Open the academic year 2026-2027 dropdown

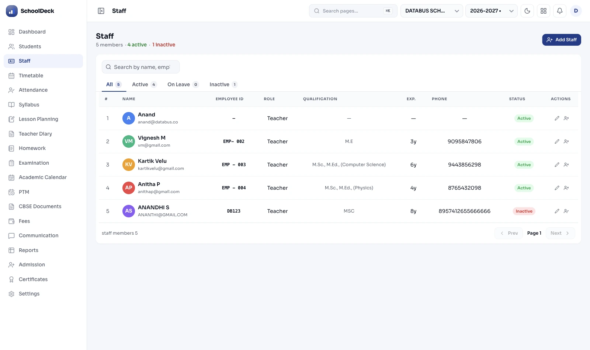click(492, 11)
